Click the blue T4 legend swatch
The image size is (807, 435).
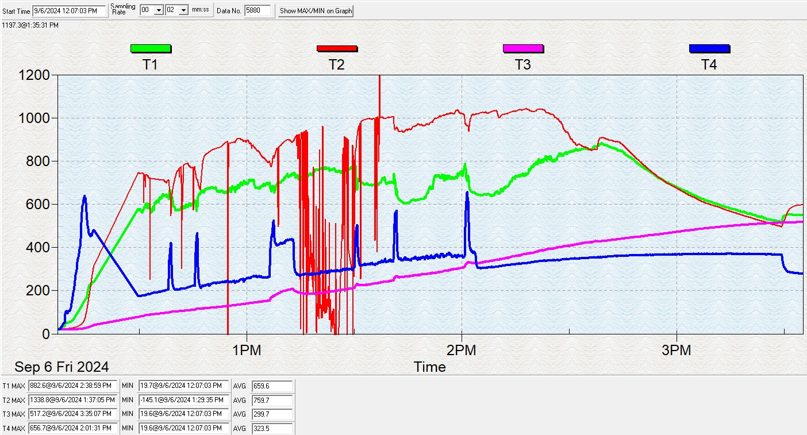click(709, 48)
